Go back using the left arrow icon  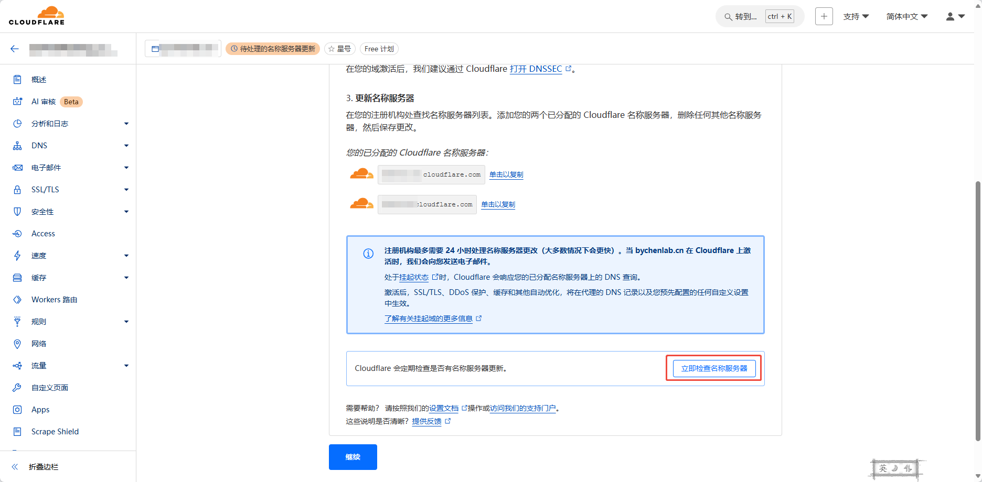15,49
